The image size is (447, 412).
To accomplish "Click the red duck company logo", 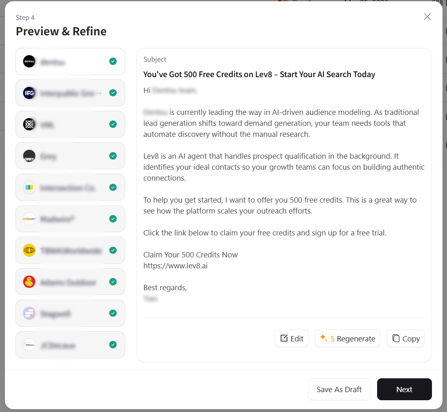I will (29, 282).
